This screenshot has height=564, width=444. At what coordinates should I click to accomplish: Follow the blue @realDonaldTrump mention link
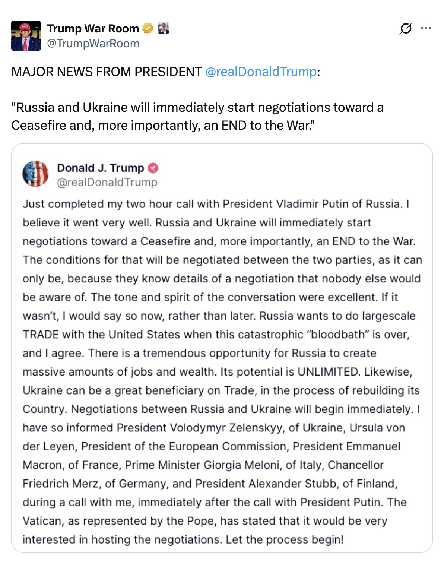coord(261,71)
